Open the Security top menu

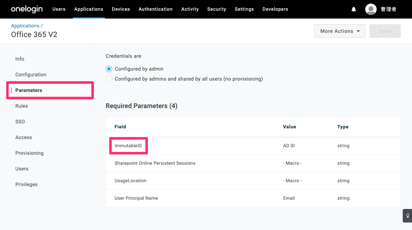click(x=216, y=9)
